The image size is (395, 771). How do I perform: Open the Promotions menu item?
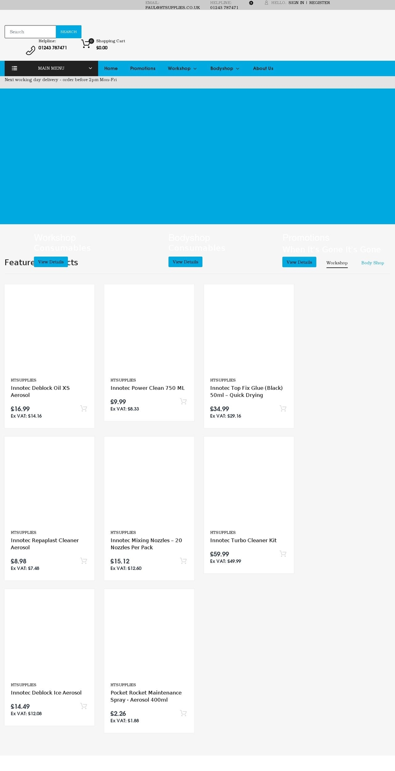143,68
